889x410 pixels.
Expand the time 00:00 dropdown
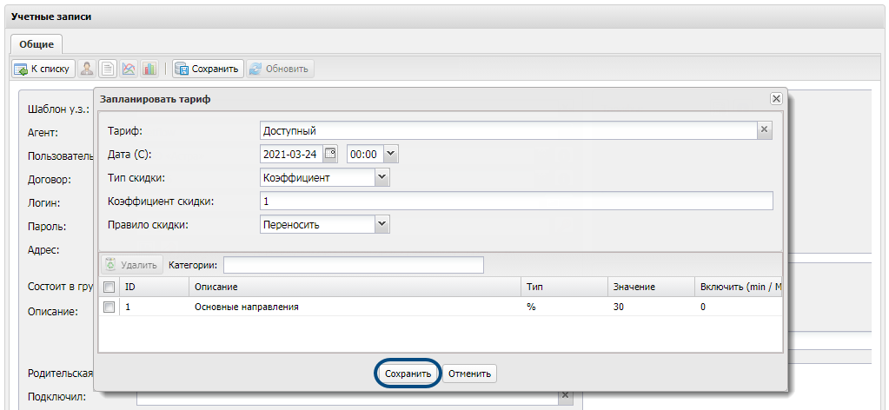click(391, 153)
